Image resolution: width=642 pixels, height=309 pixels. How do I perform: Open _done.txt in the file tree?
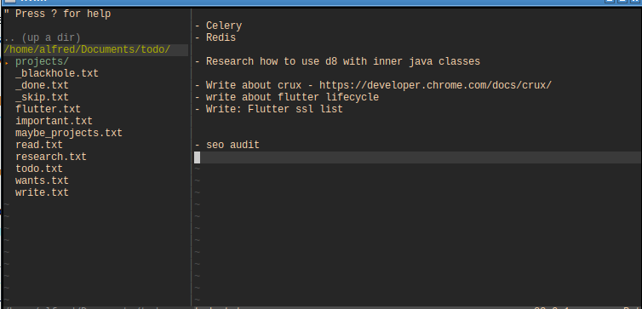[43, 85]
